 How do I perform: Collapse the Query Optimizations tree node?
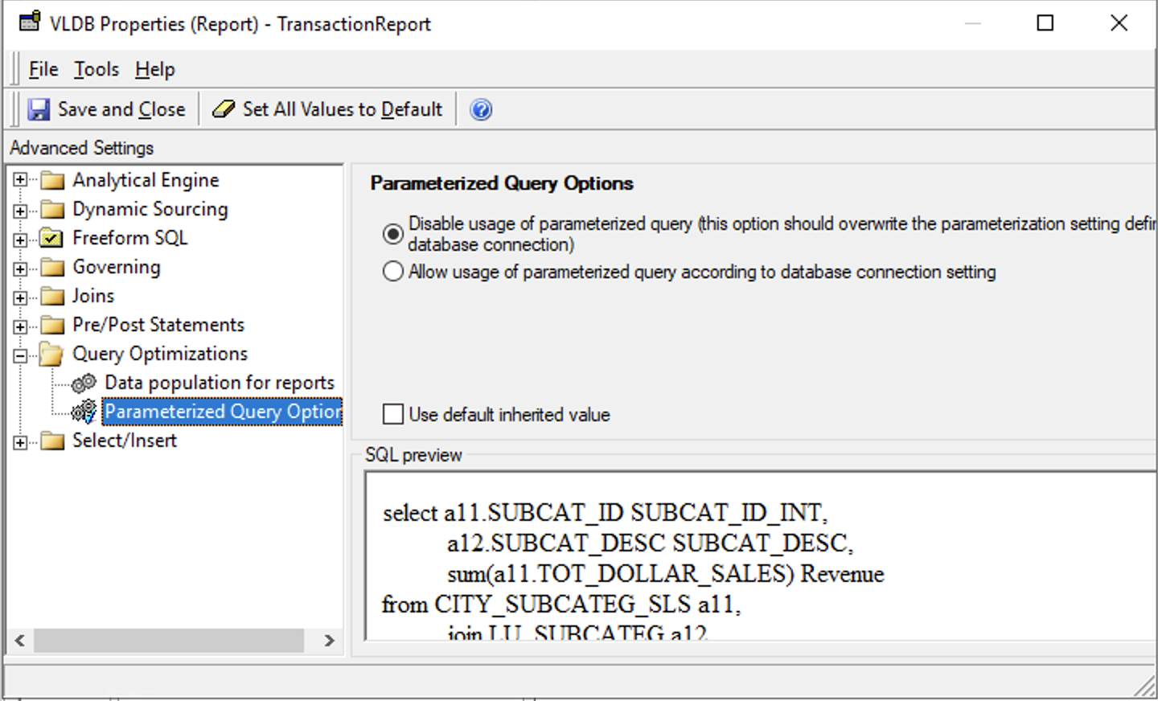click(x=19, y=354)
